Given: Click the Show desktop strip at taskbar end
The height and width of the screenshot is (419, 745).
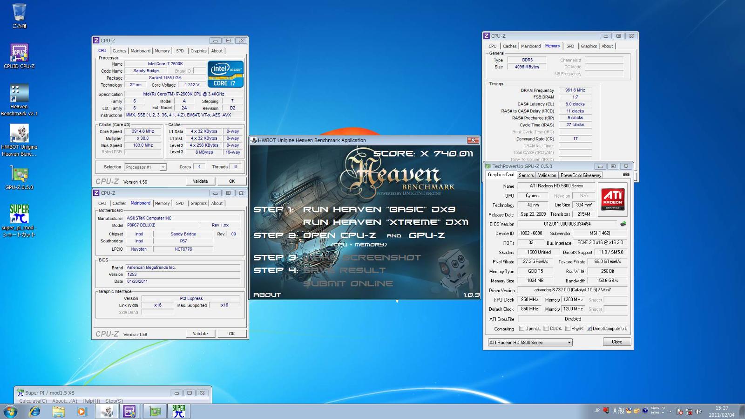Looking at the screenshot, I should point(742,411).
